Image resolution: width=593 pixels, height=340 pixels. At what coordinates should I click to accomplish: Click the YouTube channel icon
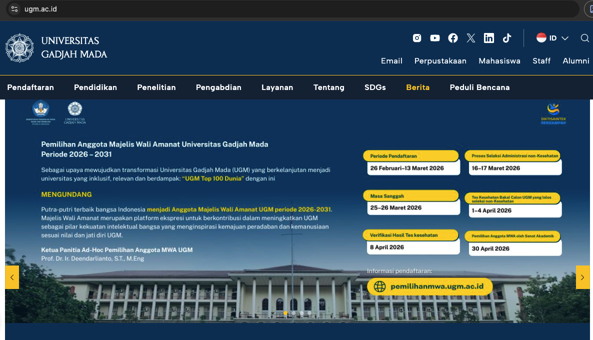[434, 37]
